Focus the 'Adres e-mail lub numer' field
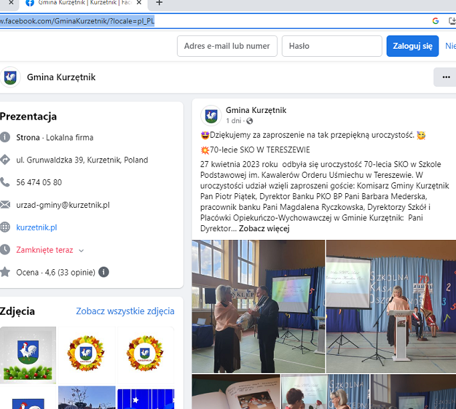This screenshot has height=409, width=456. [227, 46]
